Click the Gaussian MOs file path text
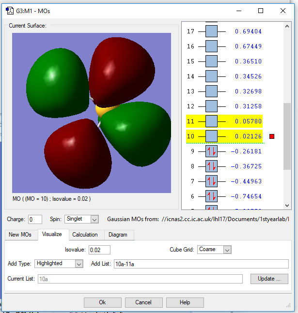Image resolution: width=298 pixels, height=313 pixels. [x=225, y=219]
